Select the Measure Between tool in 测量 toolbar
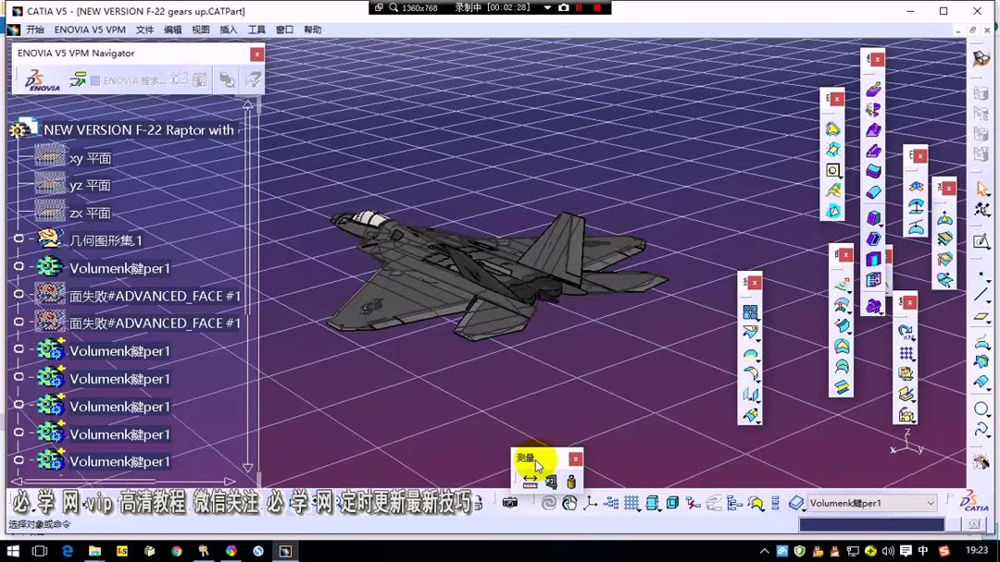This screenshot has height=562, width=1000. click(531, 482)
